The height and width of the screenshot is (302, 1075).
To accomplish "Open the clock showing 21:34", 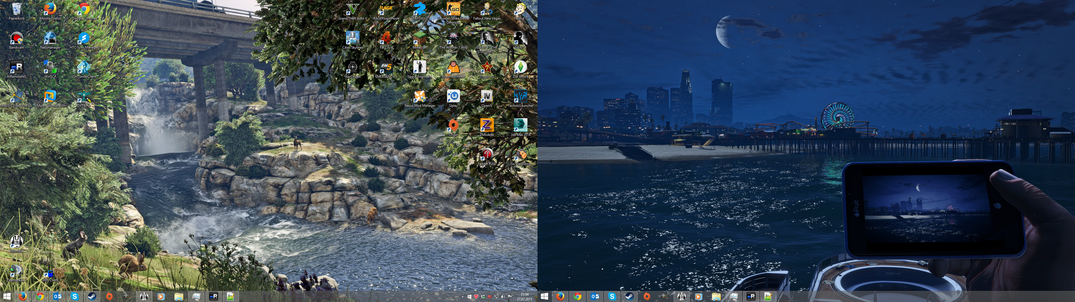I will click(x=525, y=297).
